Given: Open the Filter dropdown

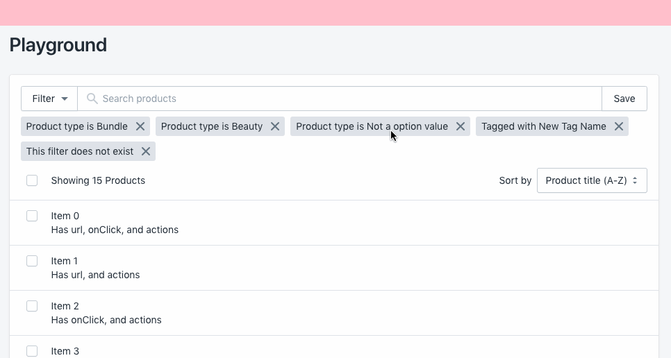Looking at the screenshot, I should click(x=49, y=99).
